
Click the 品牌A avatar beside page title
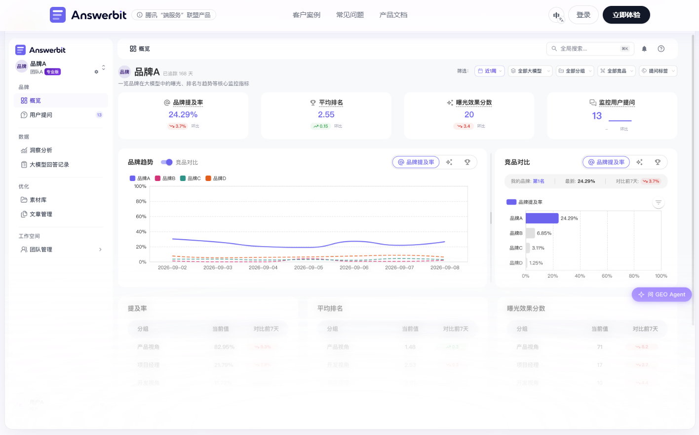[124, 72]
